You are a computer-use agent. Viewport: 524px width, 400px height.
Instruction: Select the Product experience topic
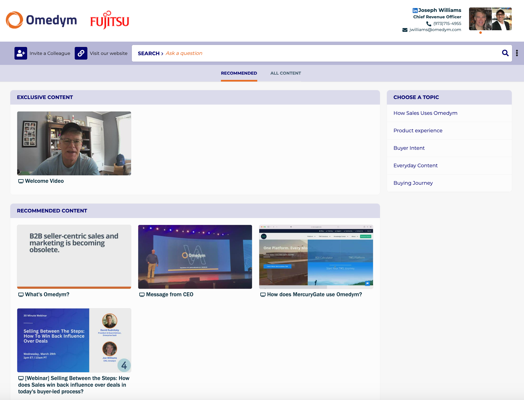(x=418, y=131)
